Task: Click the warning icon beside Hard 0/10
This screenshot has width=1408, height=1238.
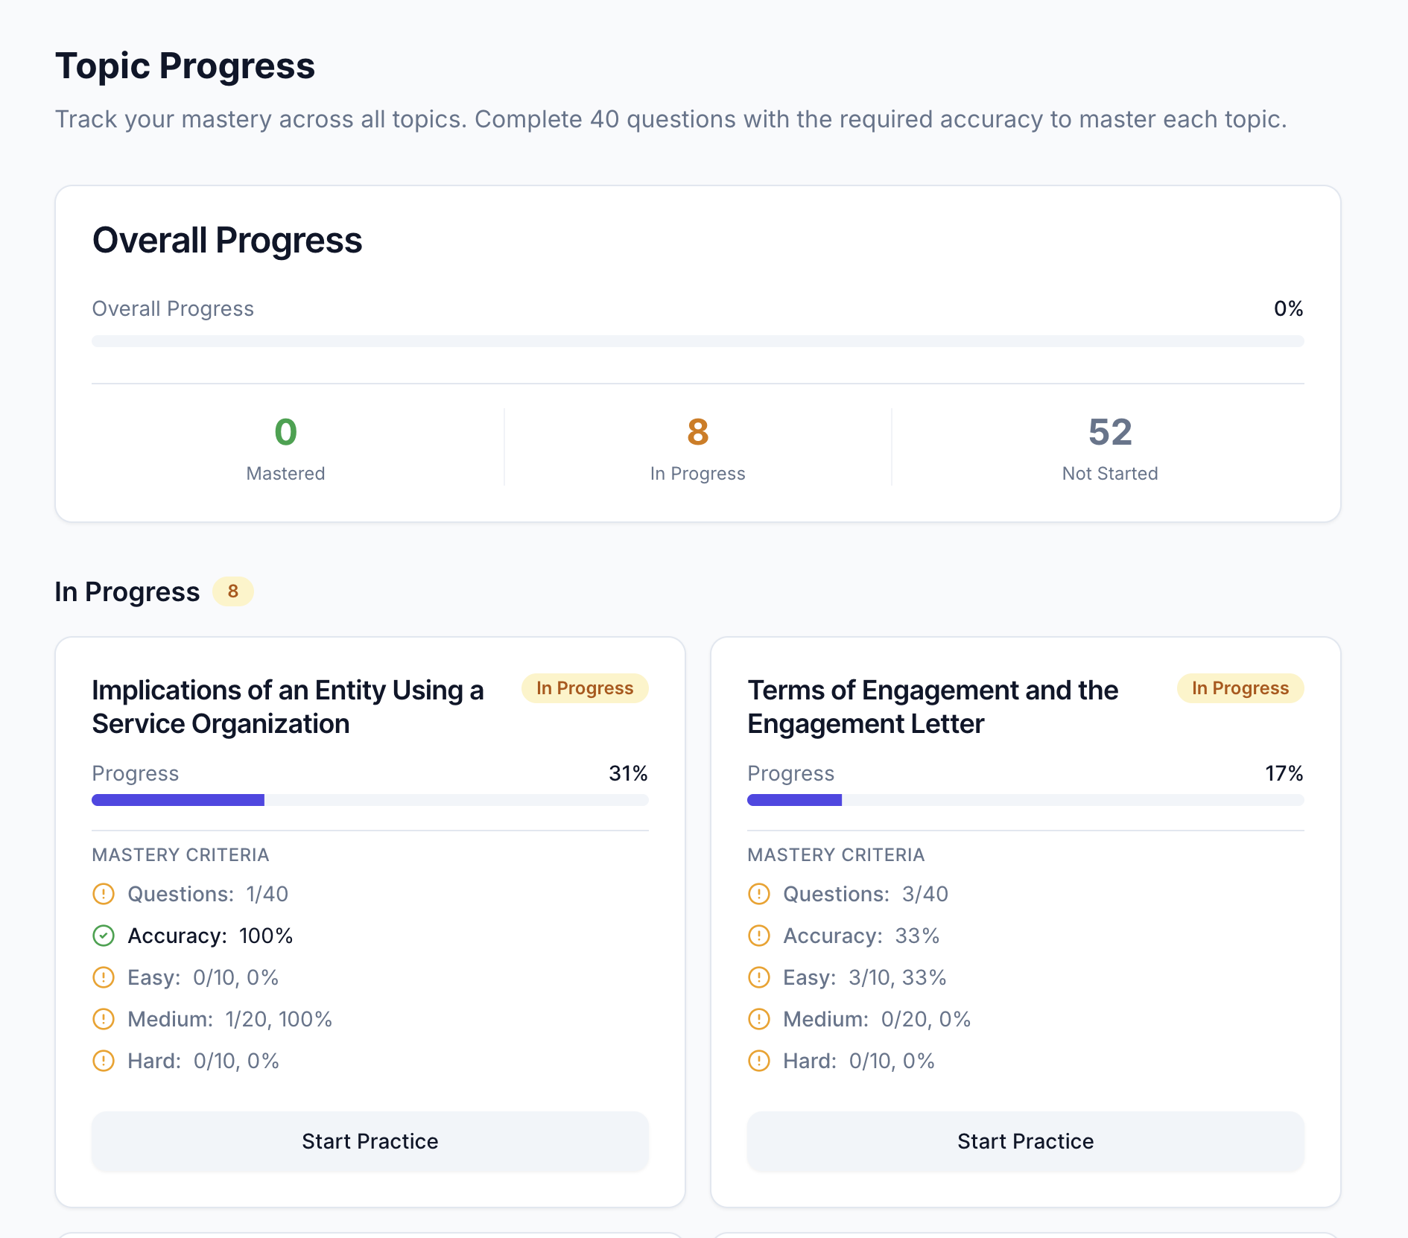Action: click(x=104, y=1061)
